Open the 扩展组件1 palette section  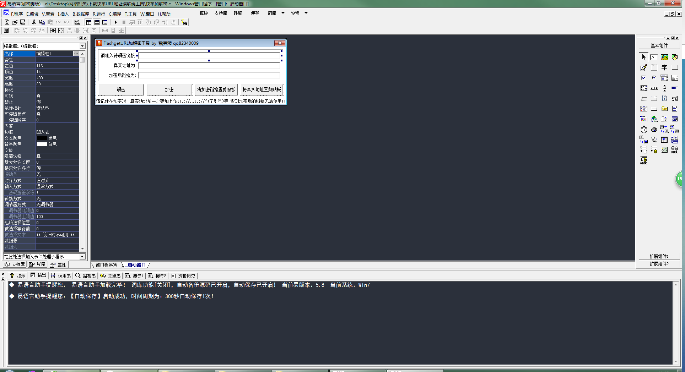(x=659, y=256)
